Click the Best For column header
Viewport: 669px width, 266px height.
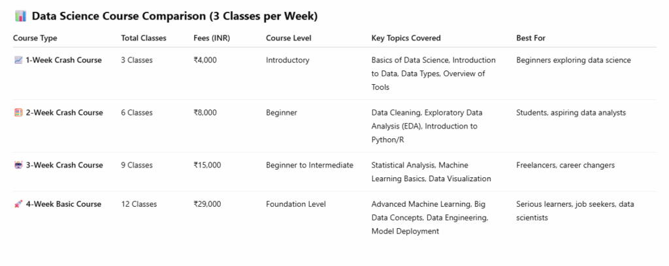pos(530,38)
